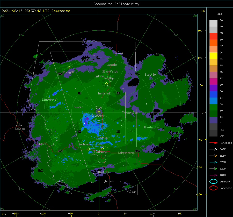
Task: Click the slate purple swatch above 0 dBZ
Action: click(213, 120)
